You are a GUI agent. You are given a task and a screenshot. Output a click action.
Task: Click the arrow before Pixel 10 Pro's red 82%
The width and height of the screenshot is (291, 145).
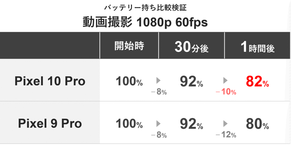click(x=226, y=81)
